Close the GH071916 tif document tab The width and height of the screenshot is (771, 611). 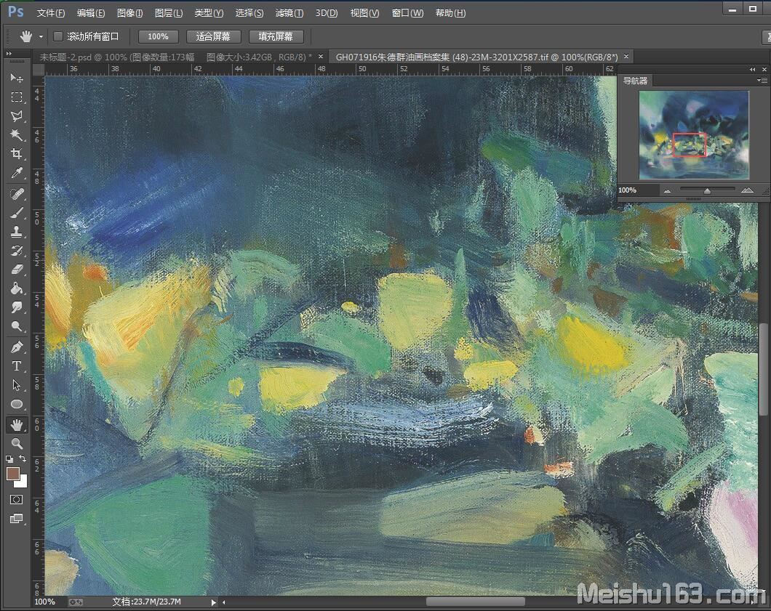[x=626, y=57]
